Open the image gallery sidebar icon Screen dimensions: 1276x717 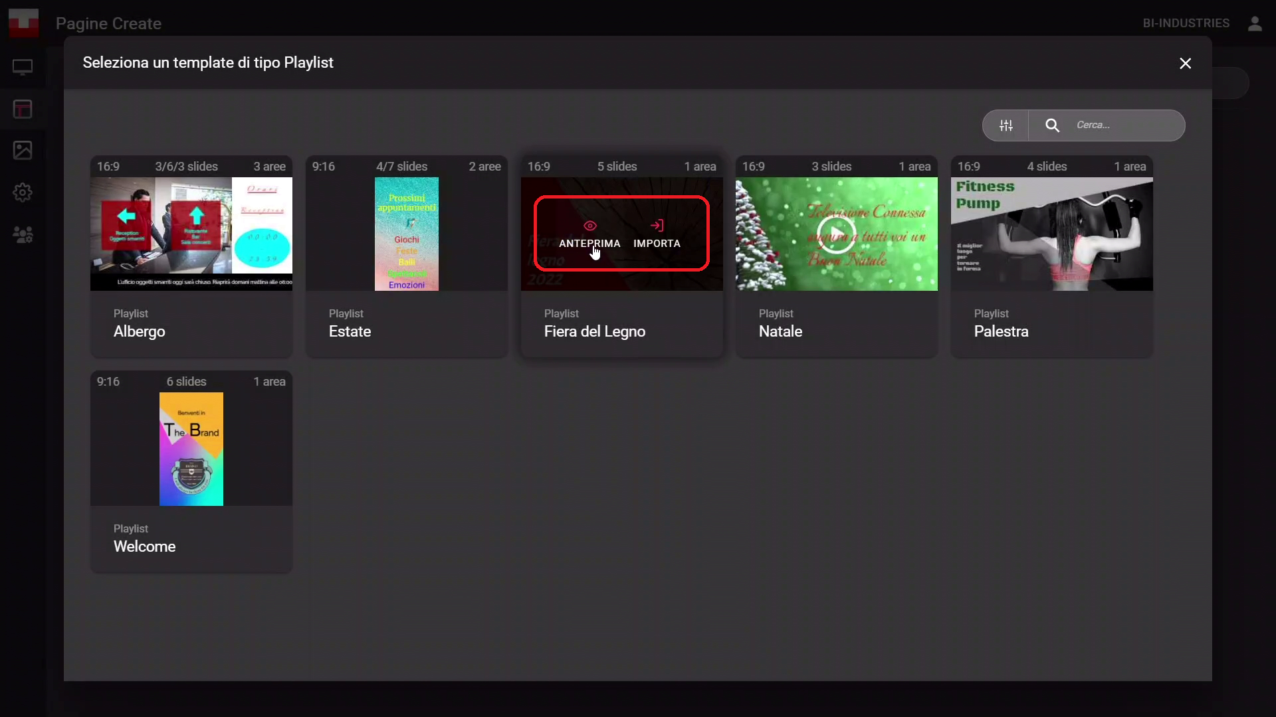point(23,150)
